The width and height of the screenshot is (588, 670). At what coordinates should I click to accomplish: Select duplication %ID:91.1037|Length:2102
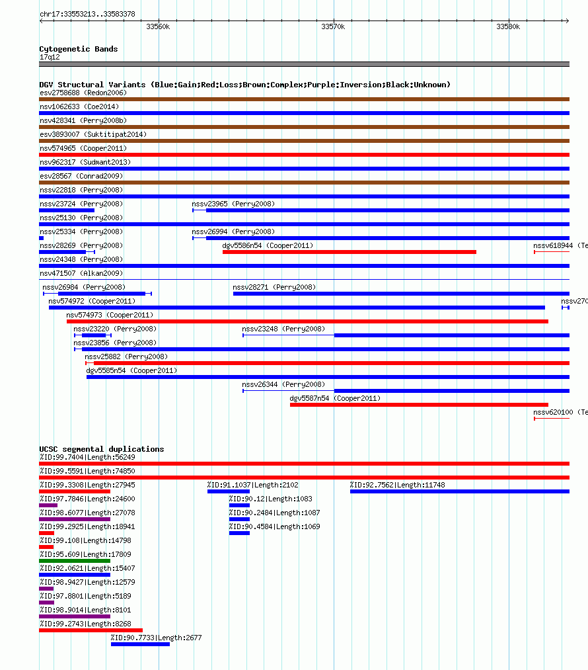click(x=229, y=491)
